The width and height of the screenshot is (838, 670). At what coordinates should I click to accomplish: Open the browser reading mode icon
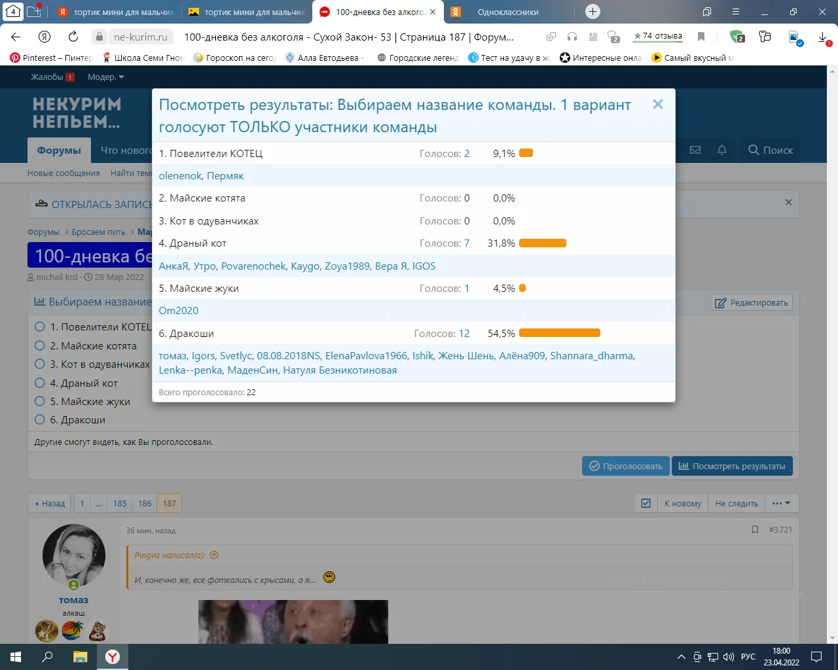point(592,37)
